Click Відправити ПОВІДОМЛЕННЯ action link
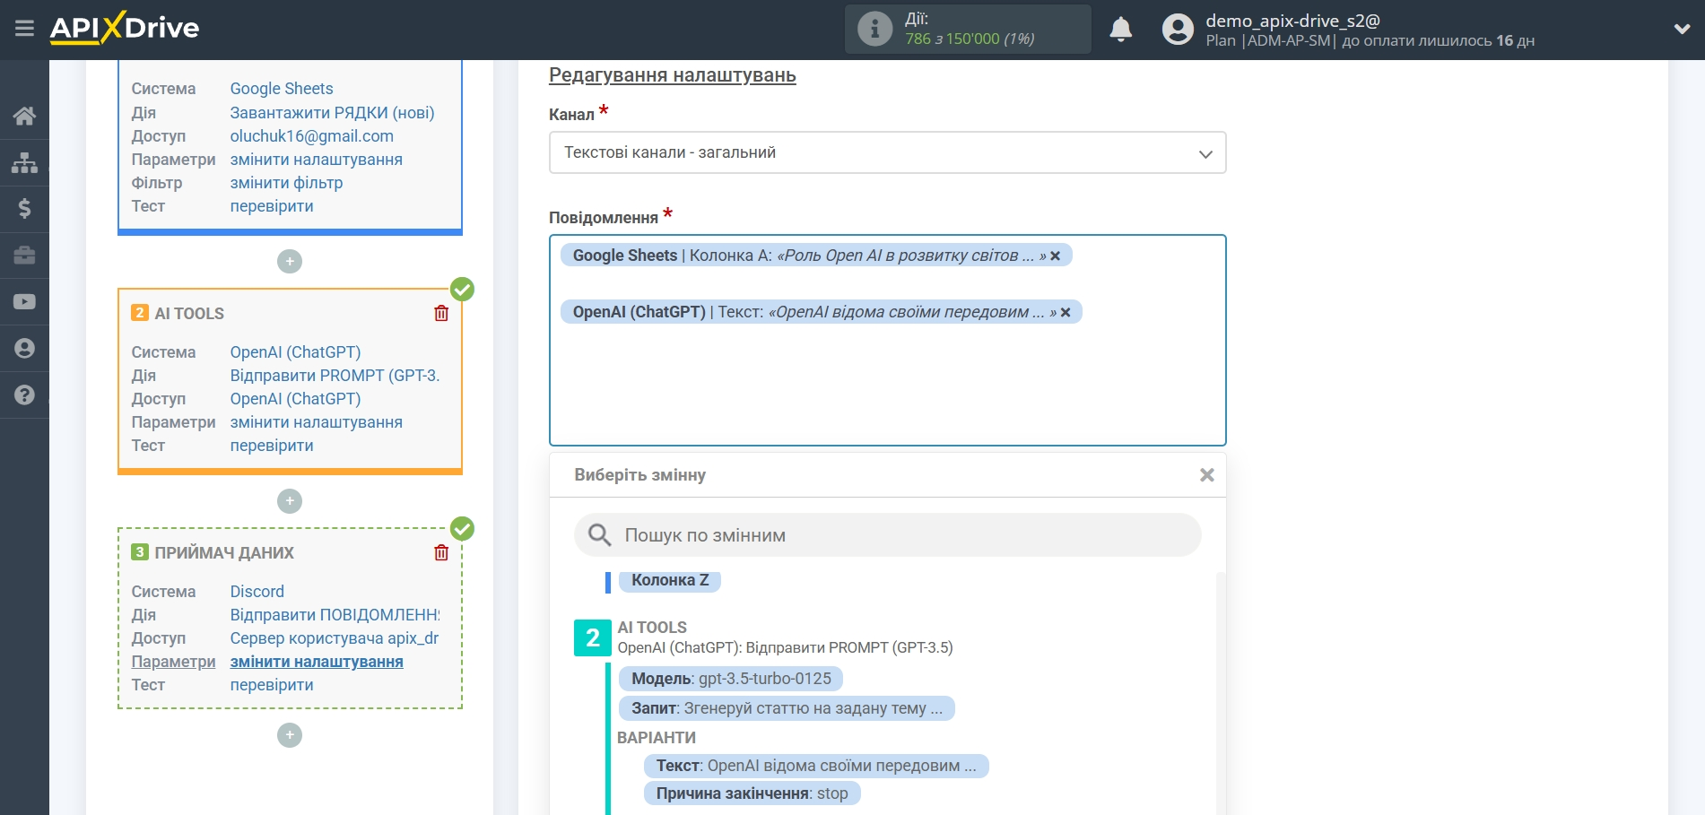1705x815 pixels. pyautogui.click(x=335, y=615)
